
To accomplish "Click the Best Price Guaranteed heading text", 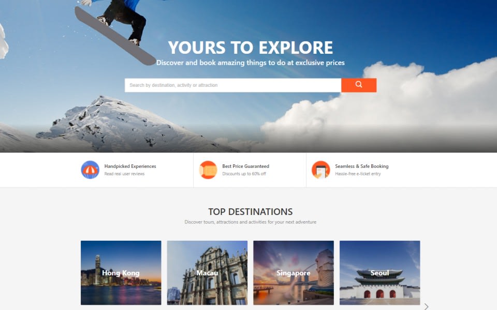I will pyautogui.click(x=245, y=166).
